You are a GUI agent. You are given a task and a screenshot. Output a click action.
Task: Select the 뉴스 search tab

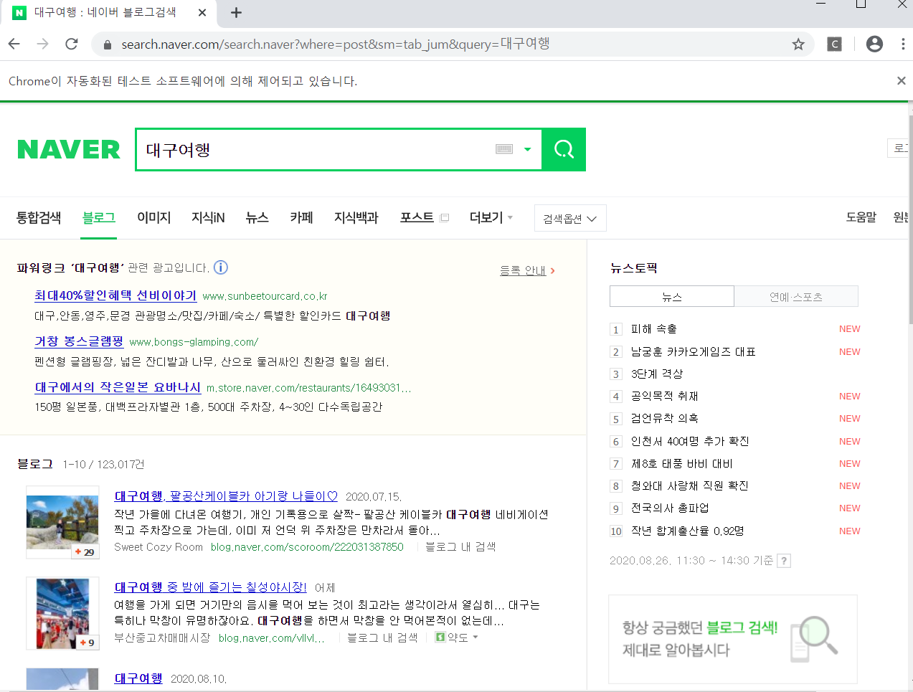(257, 217)
